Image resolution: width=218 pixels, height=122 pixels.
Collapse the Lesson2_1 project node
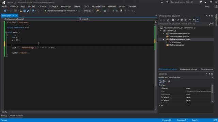161,30
